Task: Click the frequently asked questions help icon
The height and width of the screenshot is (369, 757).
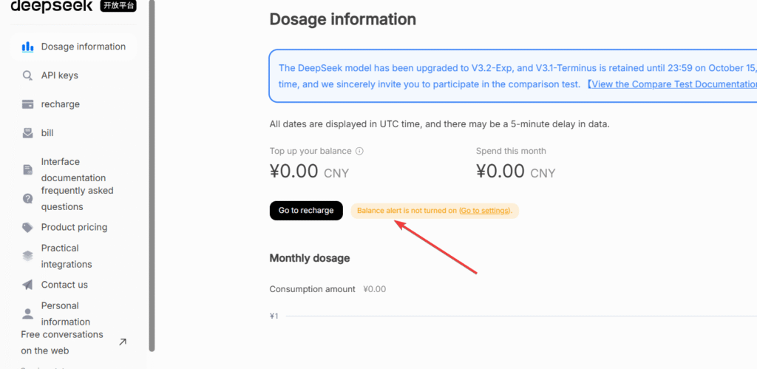Action: [x=28, y=198]
